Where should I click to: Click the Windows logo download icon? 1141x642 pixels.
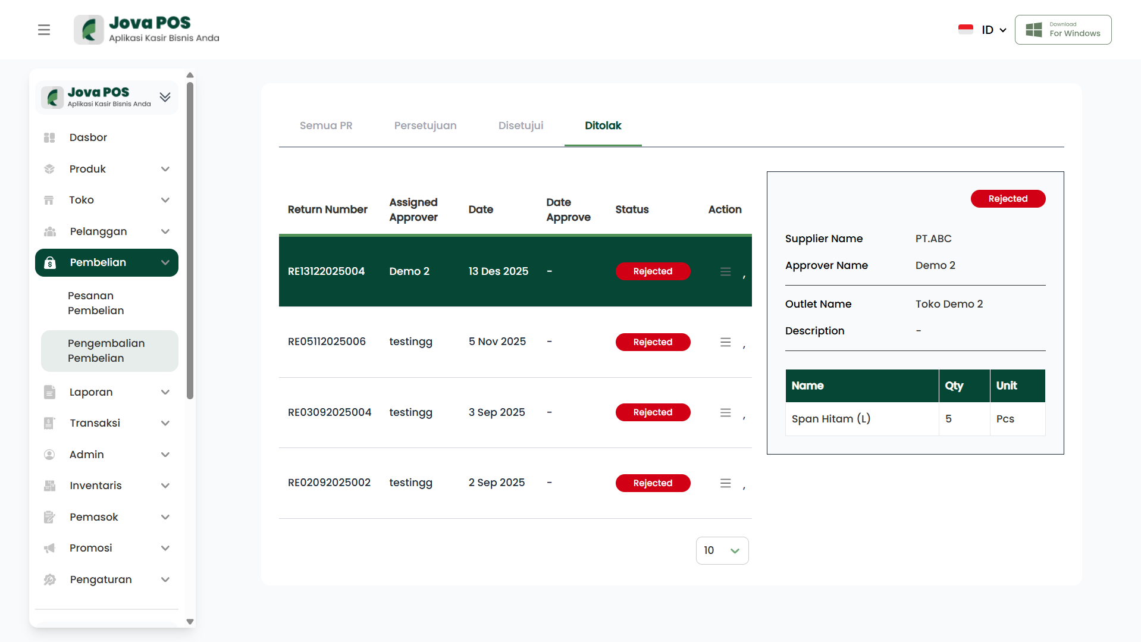[1034, 30]
